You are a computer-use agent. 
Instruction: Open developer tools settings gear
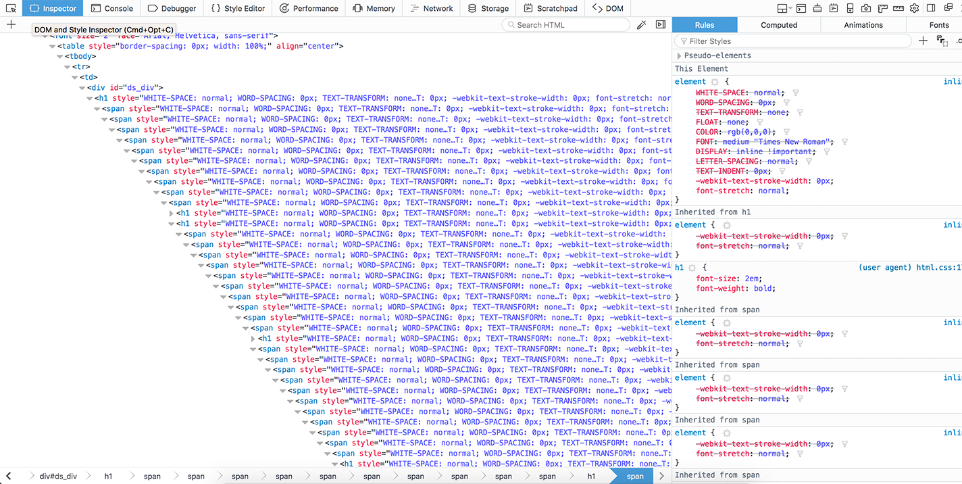[914, 8]
